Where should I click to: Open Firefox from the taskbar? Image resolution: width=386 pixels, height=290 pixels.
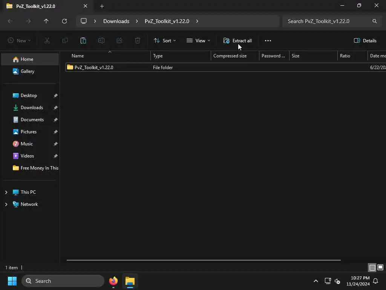pos(113,281)
